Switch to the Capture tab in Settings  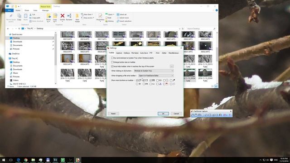point(119,53)
